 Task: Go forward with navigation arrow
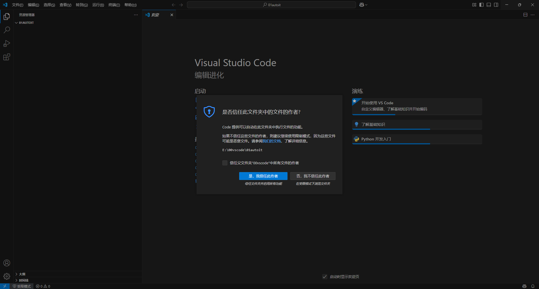[181, 5]
